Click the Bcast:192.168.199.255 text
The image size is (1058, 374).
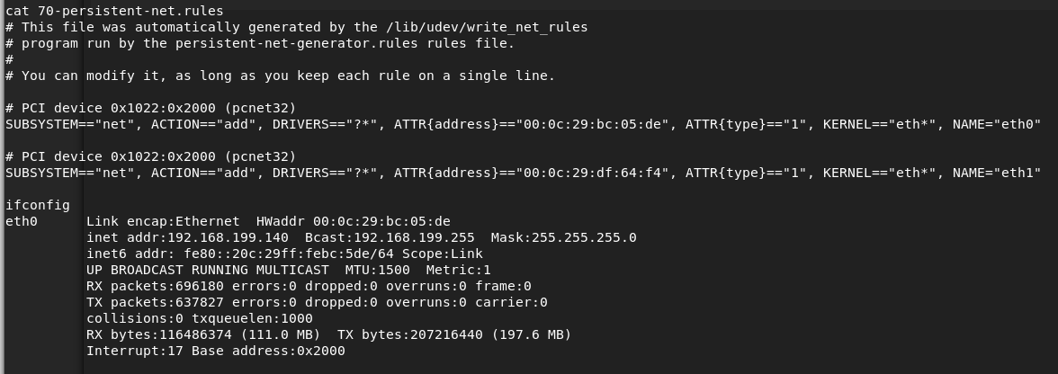point(390,237)
